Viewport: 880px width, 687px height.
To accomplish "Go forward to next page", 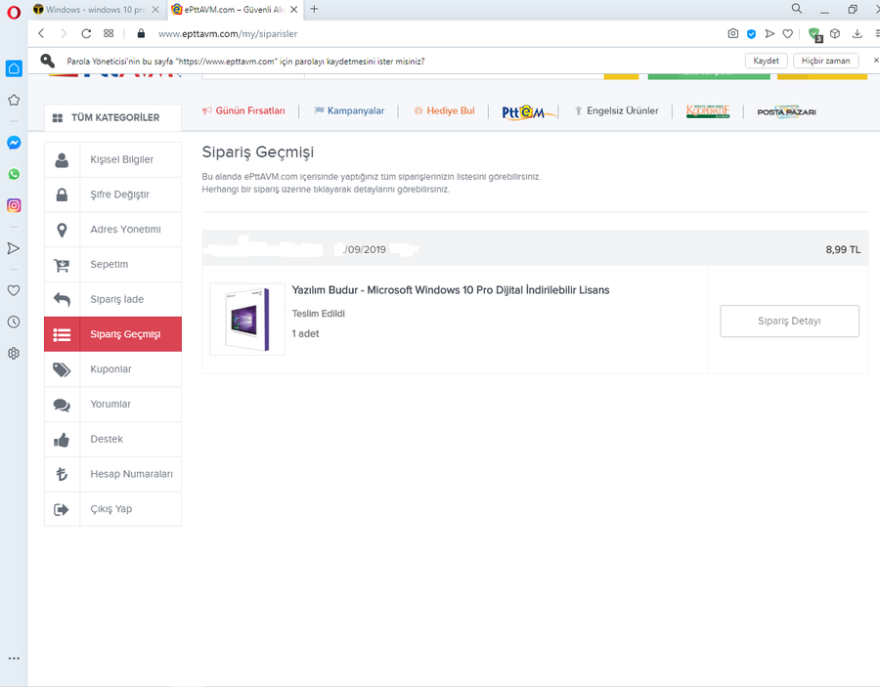I will coord(64,33).
